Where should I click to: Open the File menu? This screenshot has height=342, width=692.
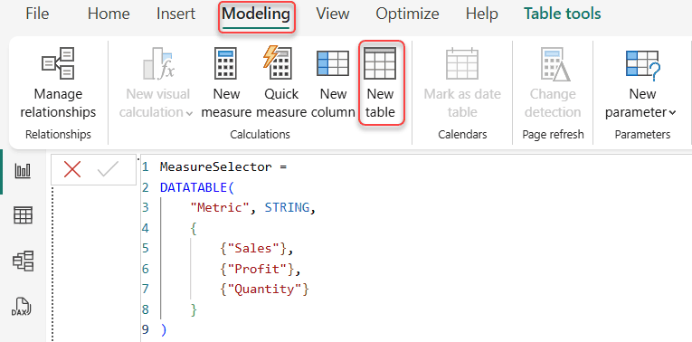(37, 14)
